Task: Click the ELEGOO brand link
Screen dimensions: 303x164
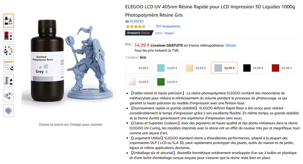Action: 137,21
